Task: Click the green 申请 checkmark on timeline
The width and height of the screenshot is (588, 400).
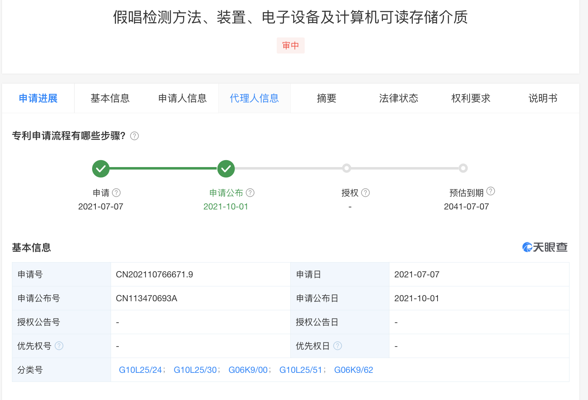Action: (x=101, y=168)
